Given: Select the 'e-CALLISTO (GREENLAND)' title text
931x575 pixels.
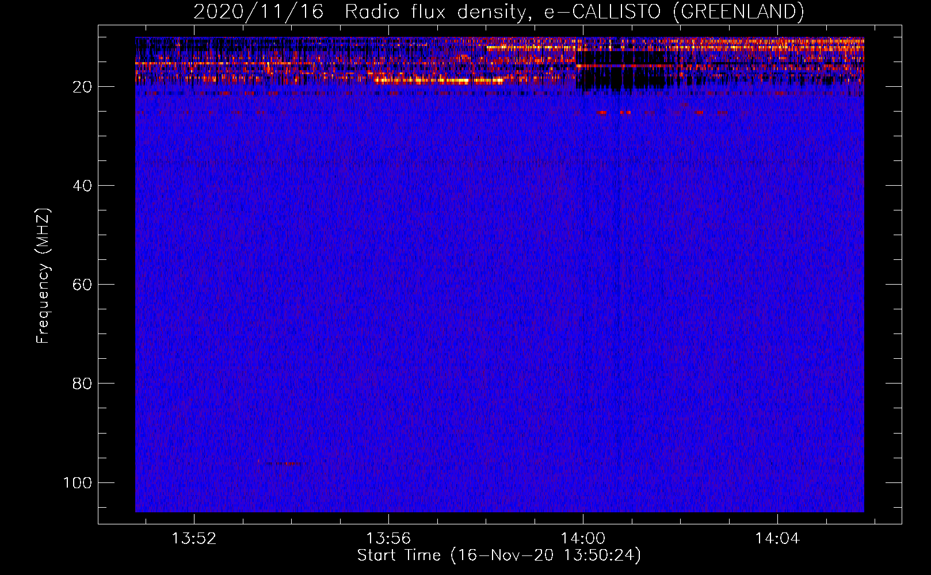Looking at the screenshot, I should (674, 12).
